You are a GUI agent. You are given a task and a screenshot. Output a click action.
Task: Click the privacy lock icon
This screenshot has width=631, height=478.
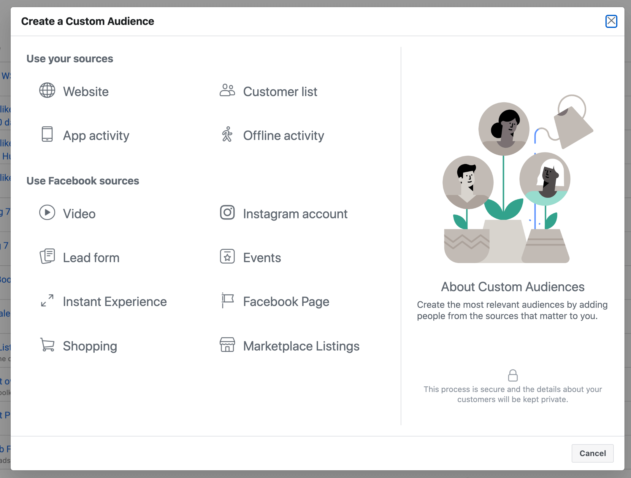point(513,375)
